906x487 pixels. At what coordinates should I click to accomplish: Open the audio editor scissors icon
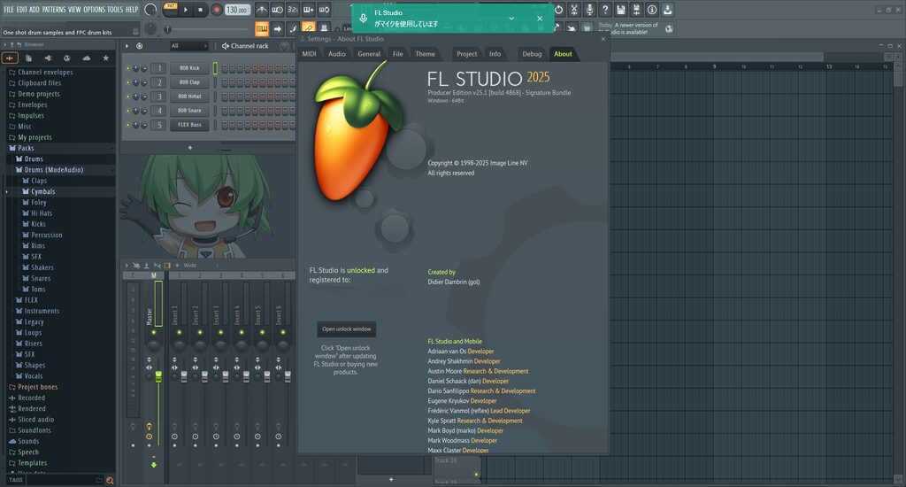573,10
